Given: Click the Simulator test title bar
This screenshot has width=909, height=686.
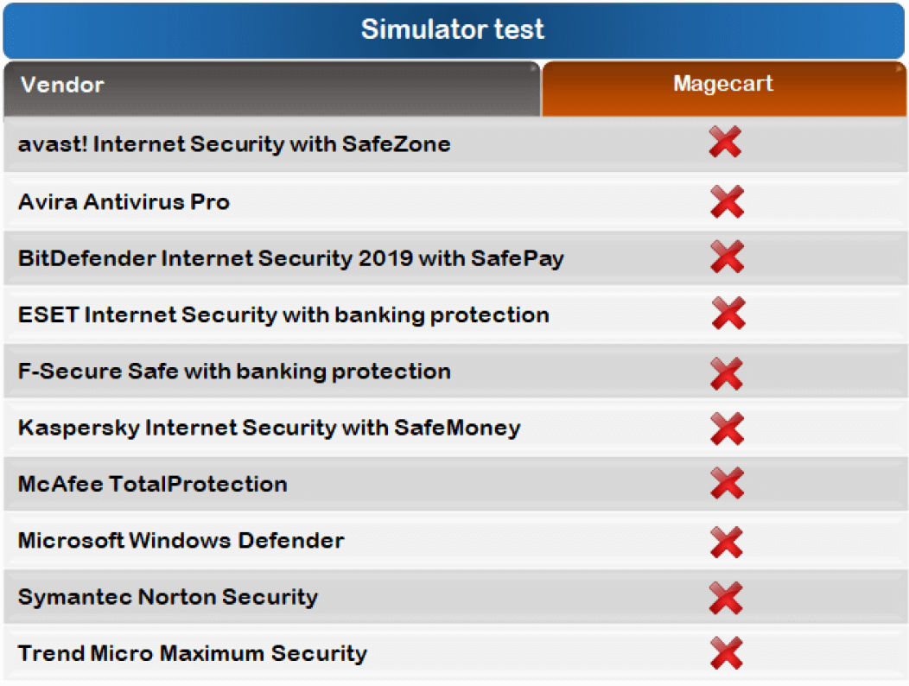Looking at the screenshot, I should pos(454,29).
